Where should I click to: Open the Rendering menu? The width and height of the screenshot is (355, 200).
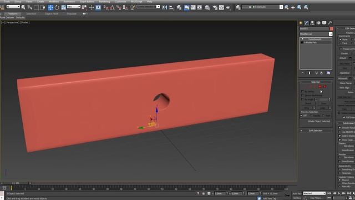coord(104,1)
